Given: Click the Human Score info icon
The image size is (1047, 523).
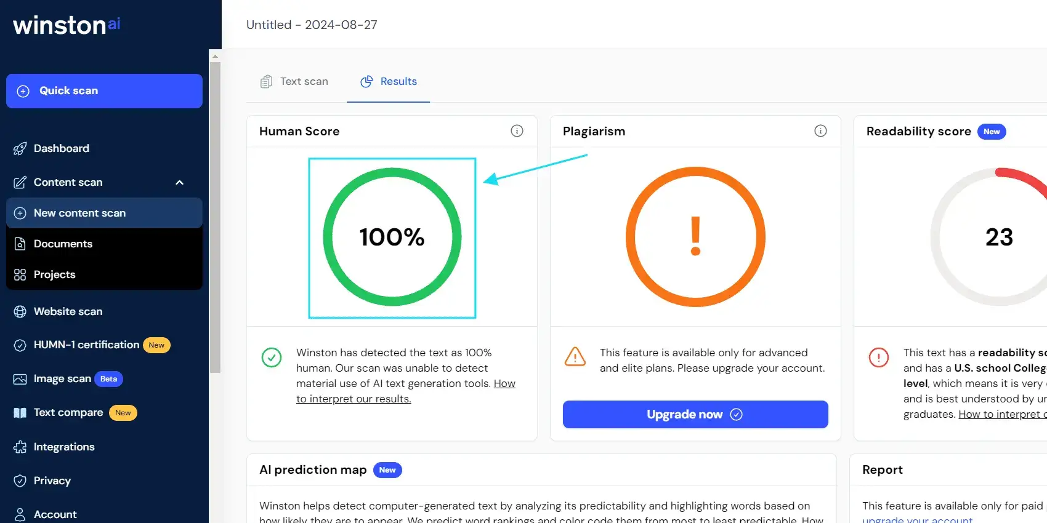Looking at the screenshot, I should 517,131.
